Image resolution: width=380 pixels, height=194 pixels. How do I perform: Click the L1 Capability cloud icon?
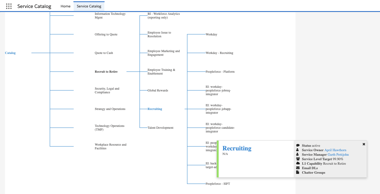click(x=298, y=164)
